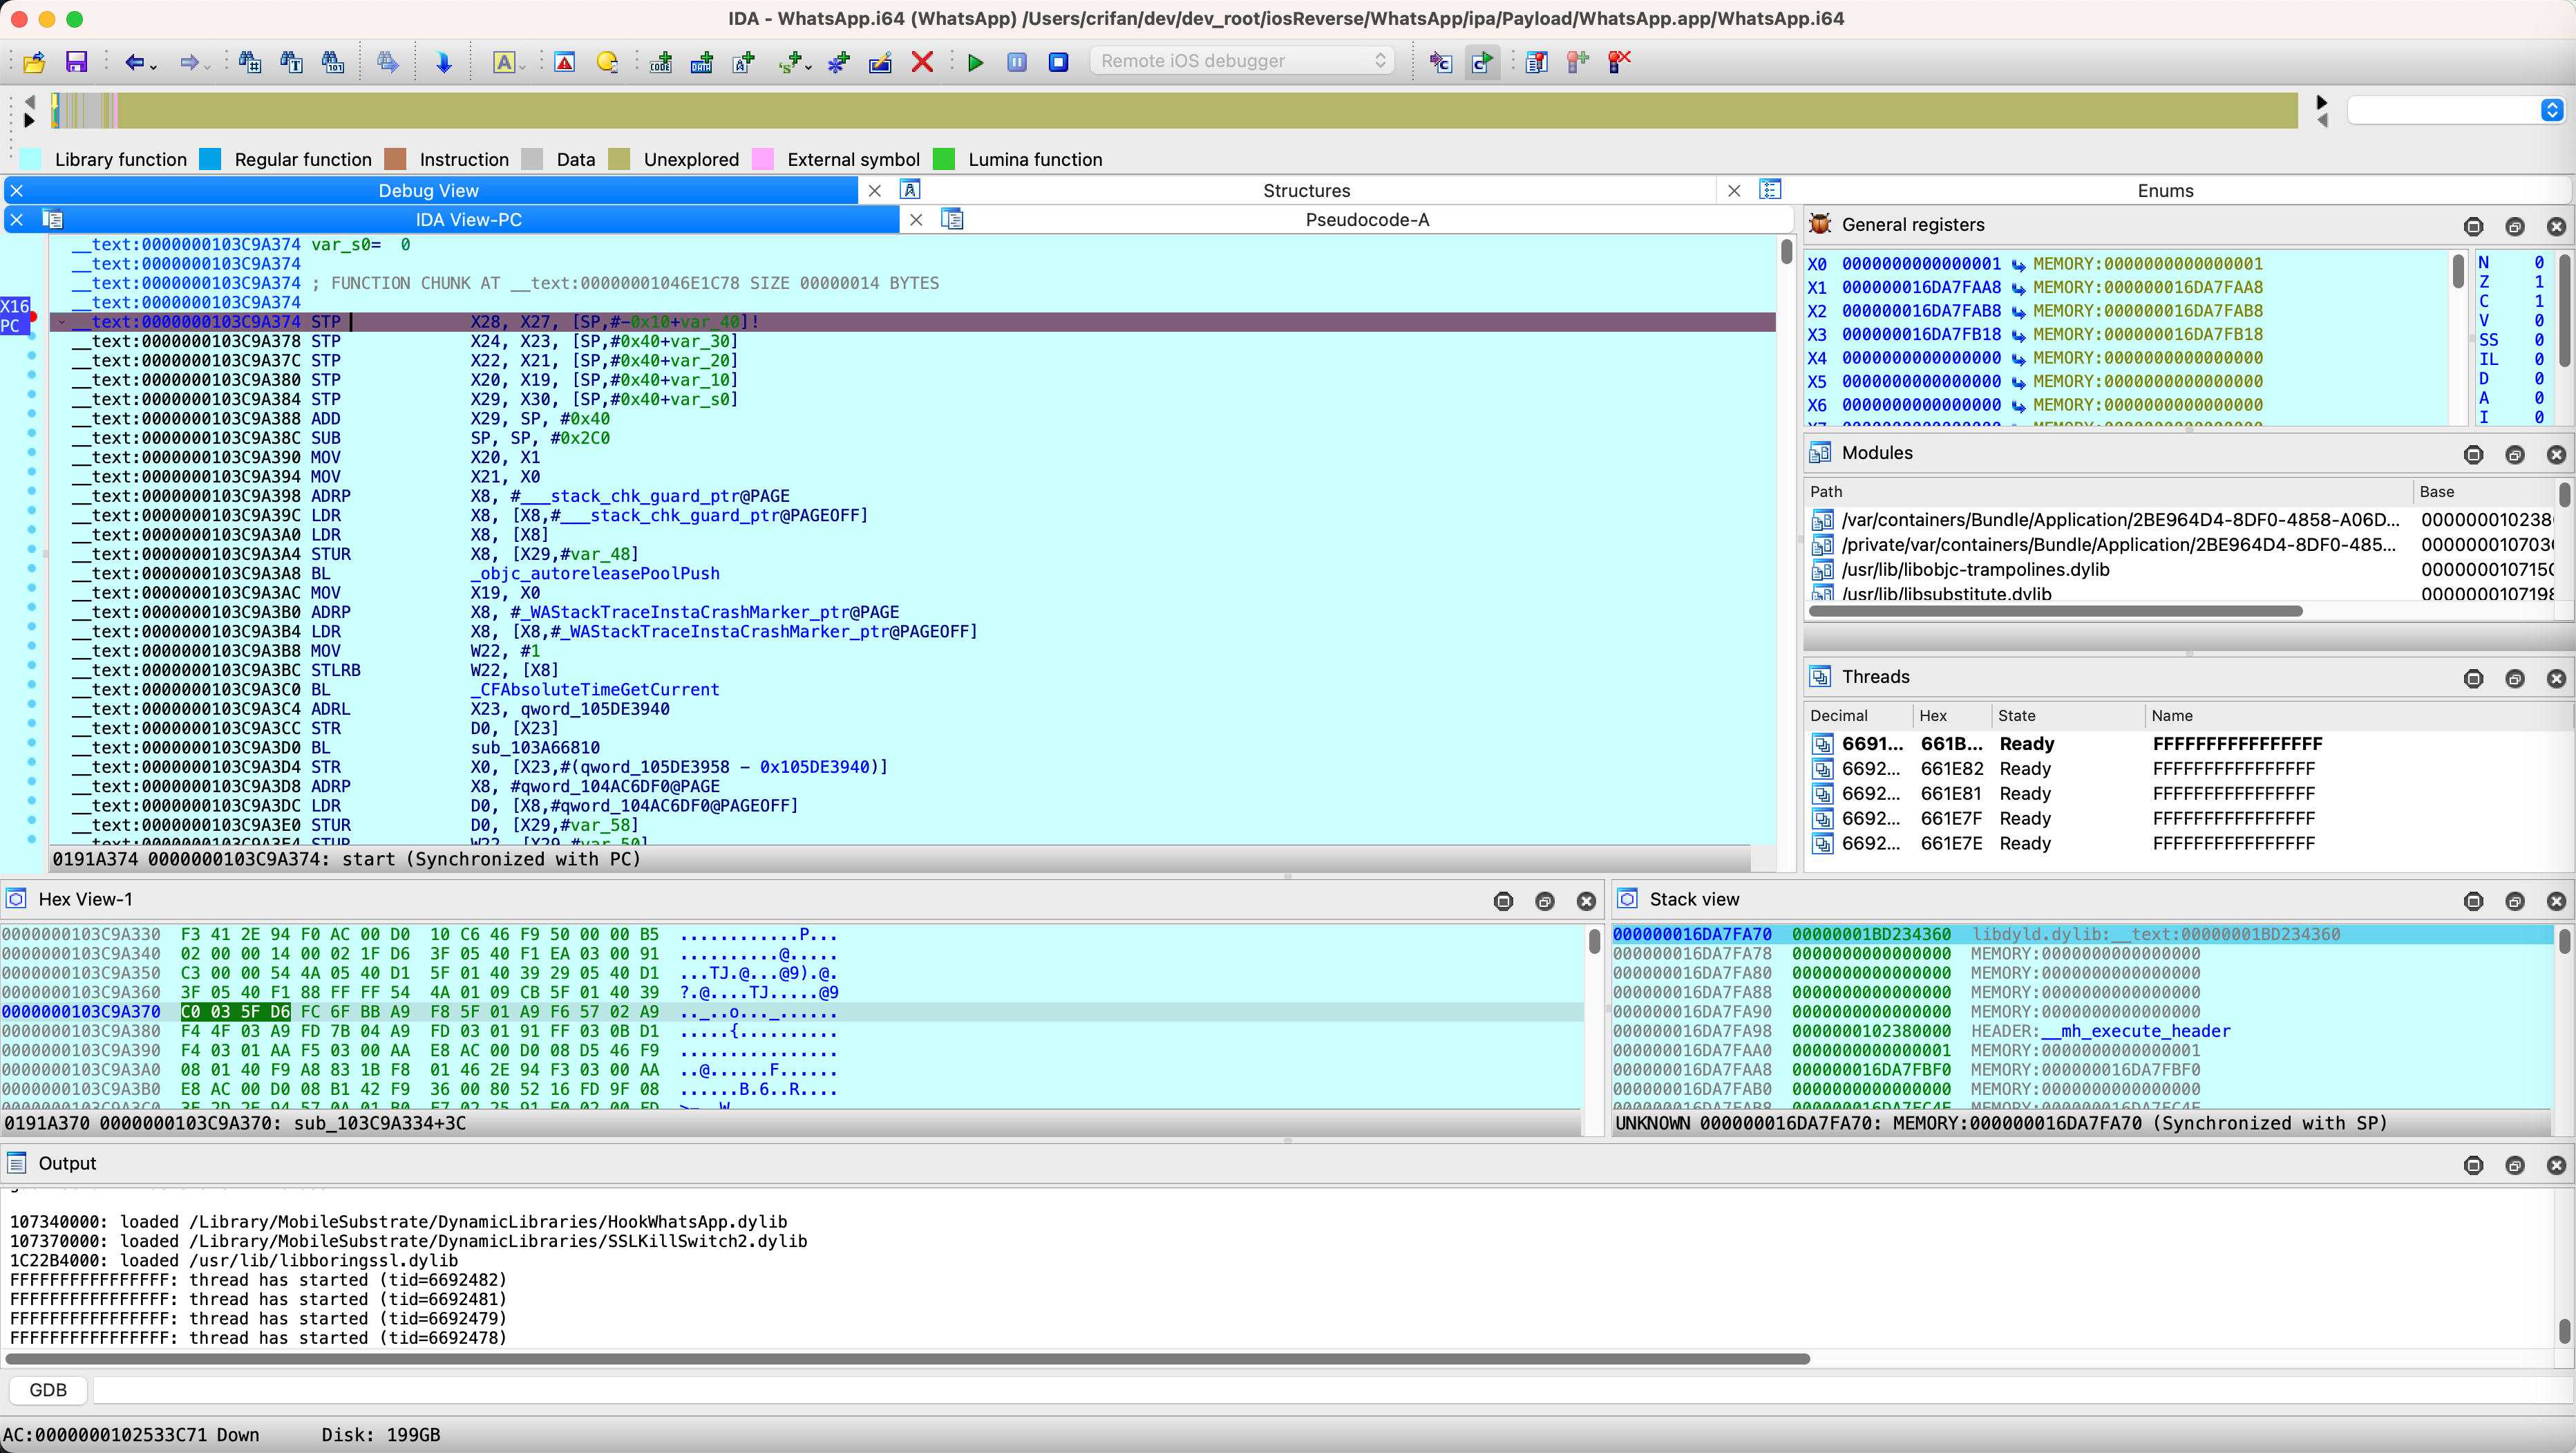Search for text with the binoculars-T icon

point(291,62)
